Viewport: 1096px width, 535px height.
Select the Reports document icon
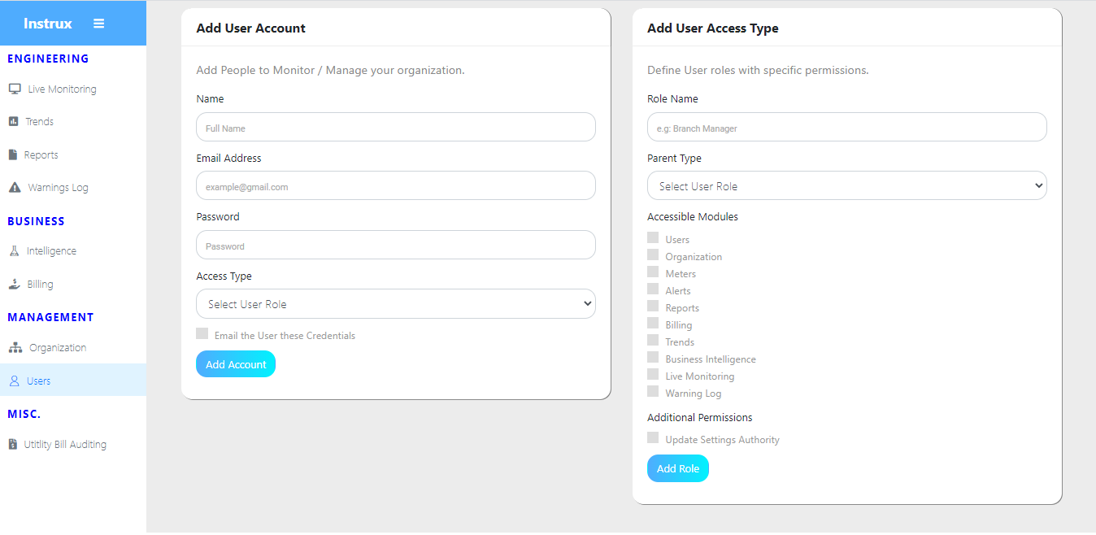tap(13, 154)
